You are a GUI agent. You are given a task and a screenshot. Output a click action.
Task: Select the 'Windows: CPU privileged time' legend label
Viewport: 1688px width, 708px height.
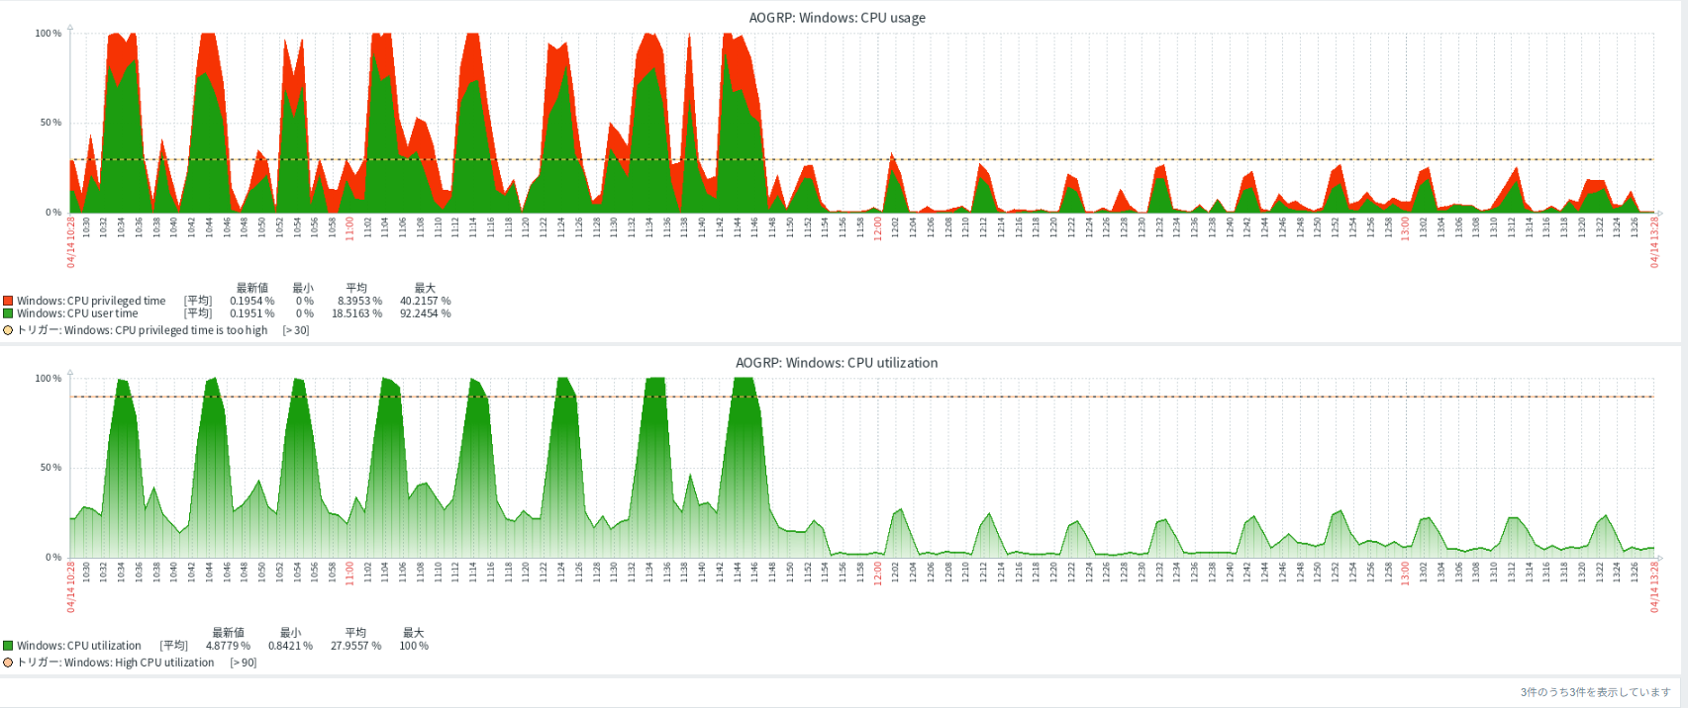pyautogui.click(x=91, y=301)
